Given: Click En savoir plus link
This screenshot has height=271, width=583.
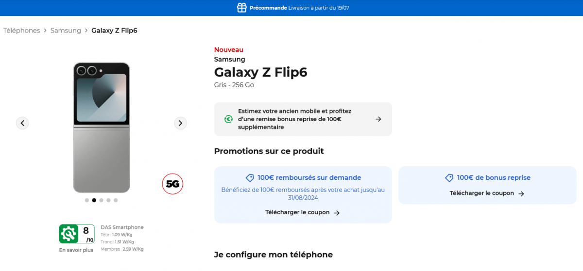Looking at the screenshot, I should (76, 250).
